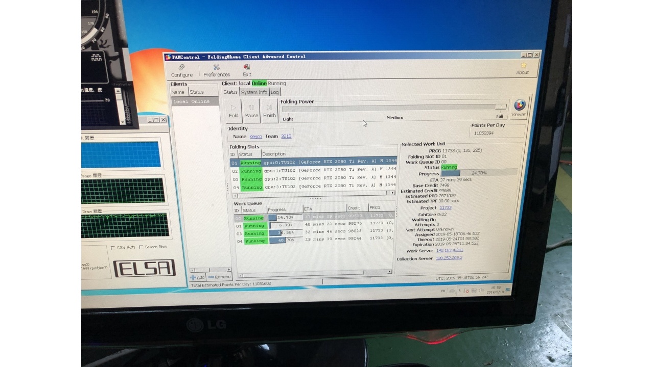Click the ETA column header in Work Queue
The image size is (654, 367).
(x=324, y=209)
